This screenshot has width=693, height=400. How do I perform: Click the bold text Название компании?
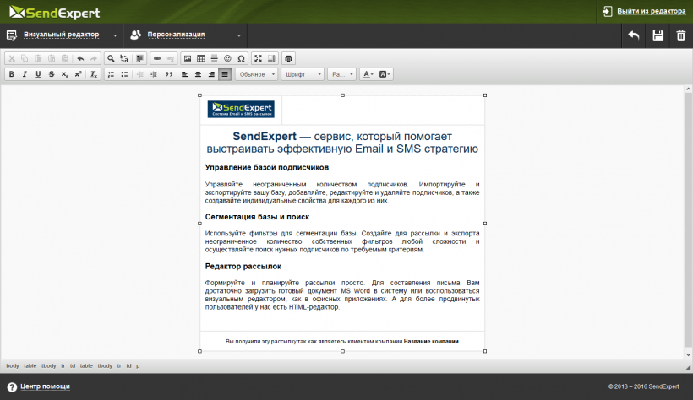pos(431,341)
